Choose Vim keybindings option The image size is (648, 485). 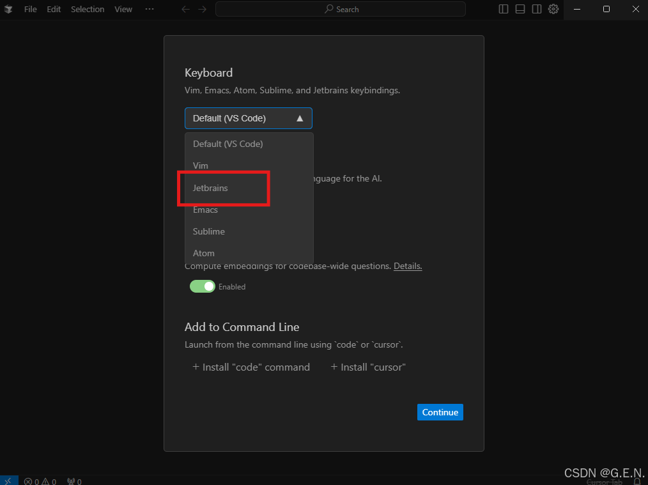click(x=249, y=166)
